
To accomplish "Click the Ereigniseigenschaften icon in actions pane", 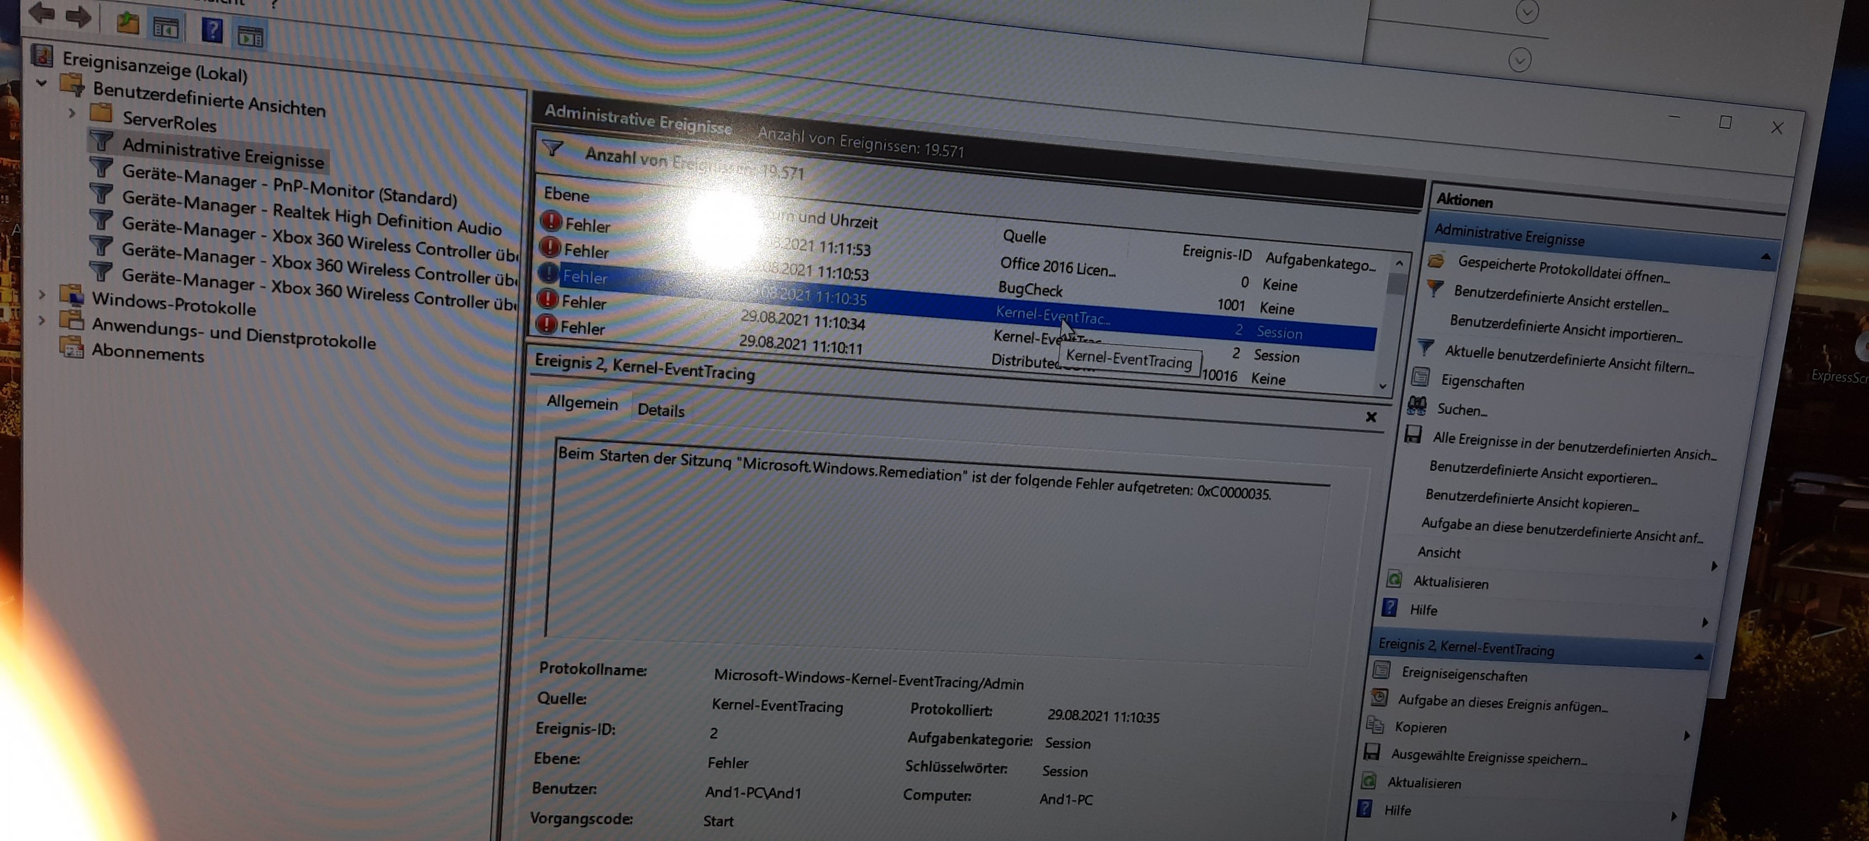I will click(1381, 671).
